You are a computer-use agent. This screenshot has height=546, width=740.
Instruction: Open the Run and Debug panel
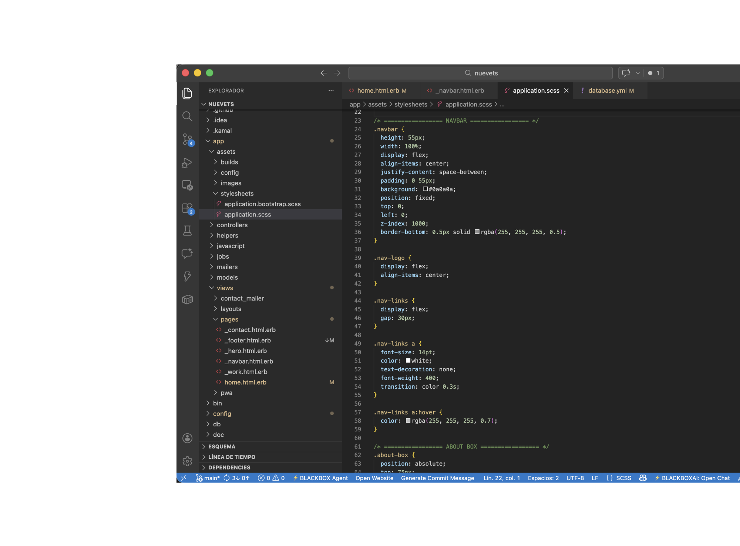coord(187,163)
